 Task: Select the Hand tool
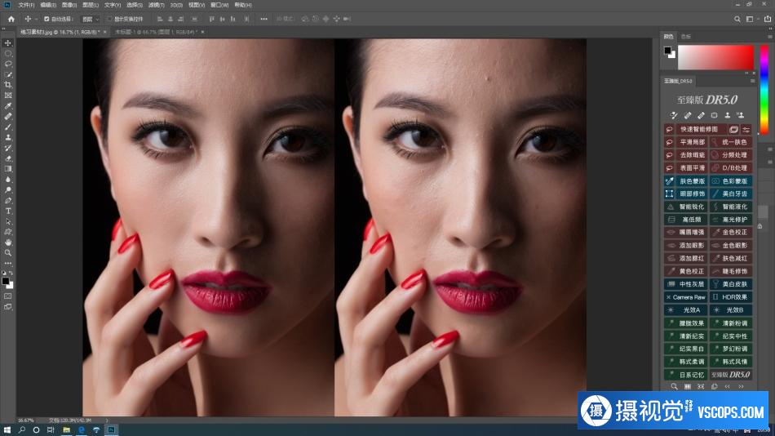[x=8, y=242]
